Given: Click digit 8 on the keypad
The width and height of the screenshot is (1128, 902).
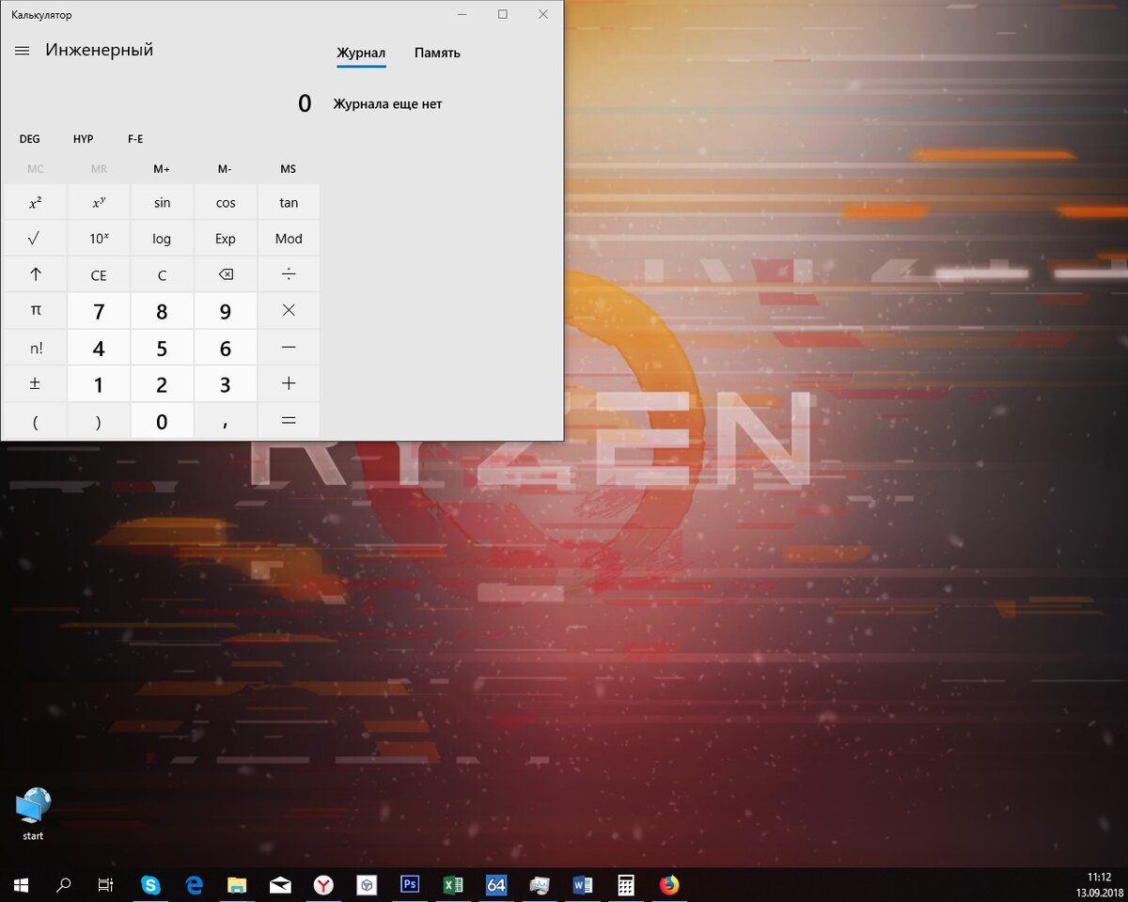Looking at the screenshot, I should tap(162, 310).
